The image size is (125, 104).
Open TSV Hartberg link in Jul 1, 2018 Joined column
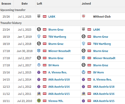[x=102, y=44]
